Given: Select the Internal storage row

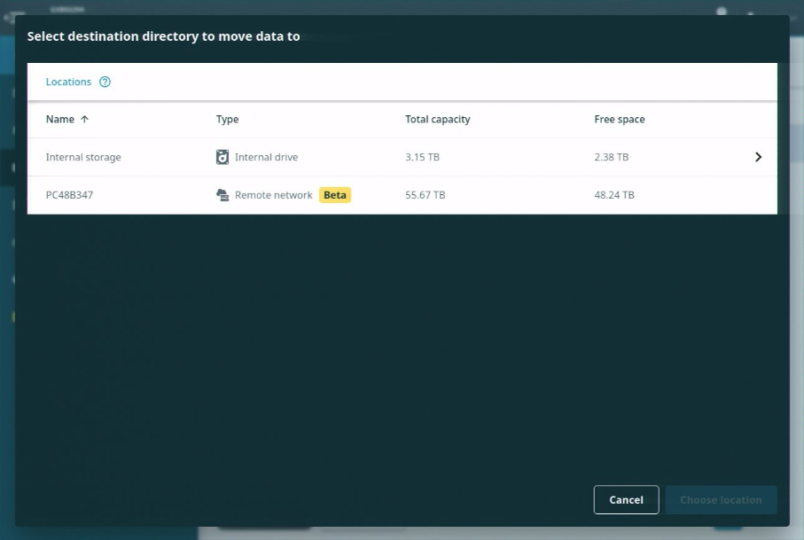Looking at the screenshot, I should pos(82,157).
